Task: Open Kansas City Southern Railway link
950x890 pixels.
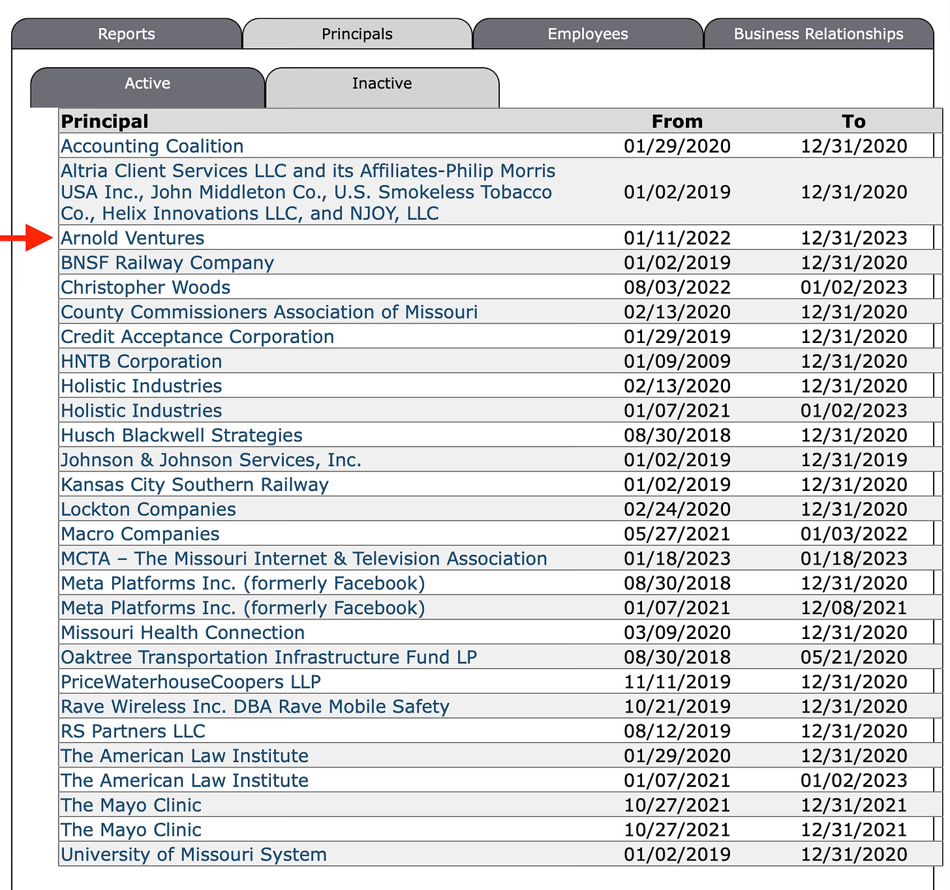Action: 194,485
